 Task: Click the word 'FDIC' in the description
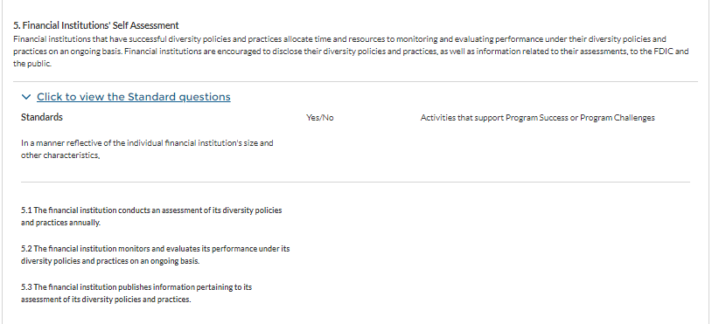point(663,52)
